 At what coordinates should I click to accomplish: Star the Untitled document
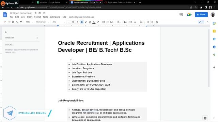pos(35,13)
